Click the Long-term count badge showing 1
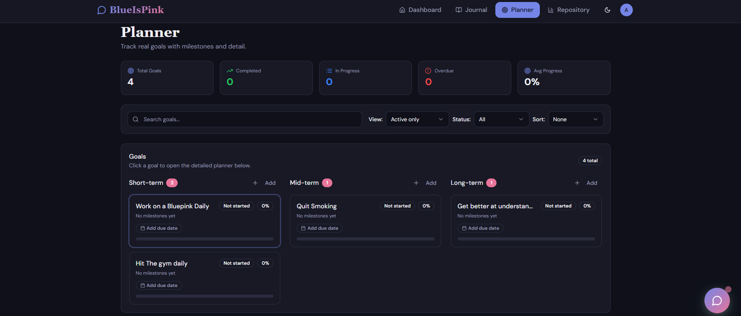This screenshot has width=741, height=316. [491, 183]
